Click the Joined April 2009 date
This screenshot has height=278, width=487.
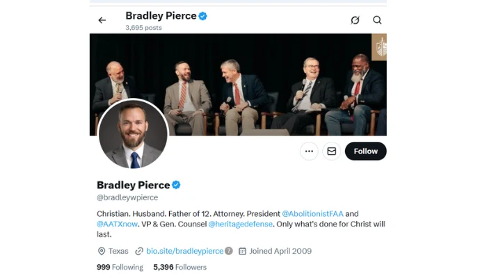point(280,251)
